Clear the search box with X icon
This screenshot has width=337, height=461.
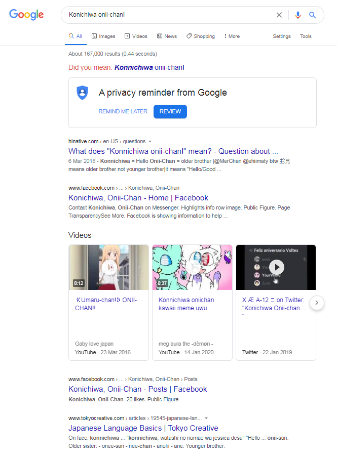click(279, 15)
